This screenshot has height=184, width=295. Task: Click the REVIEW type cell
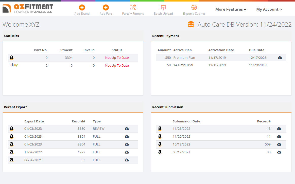(x=99, y=129)
